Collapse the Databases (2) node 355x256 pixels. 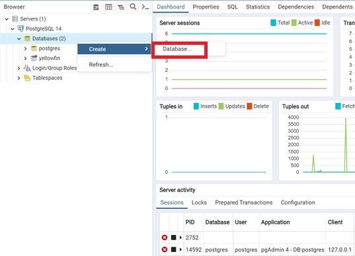(19, 39)
